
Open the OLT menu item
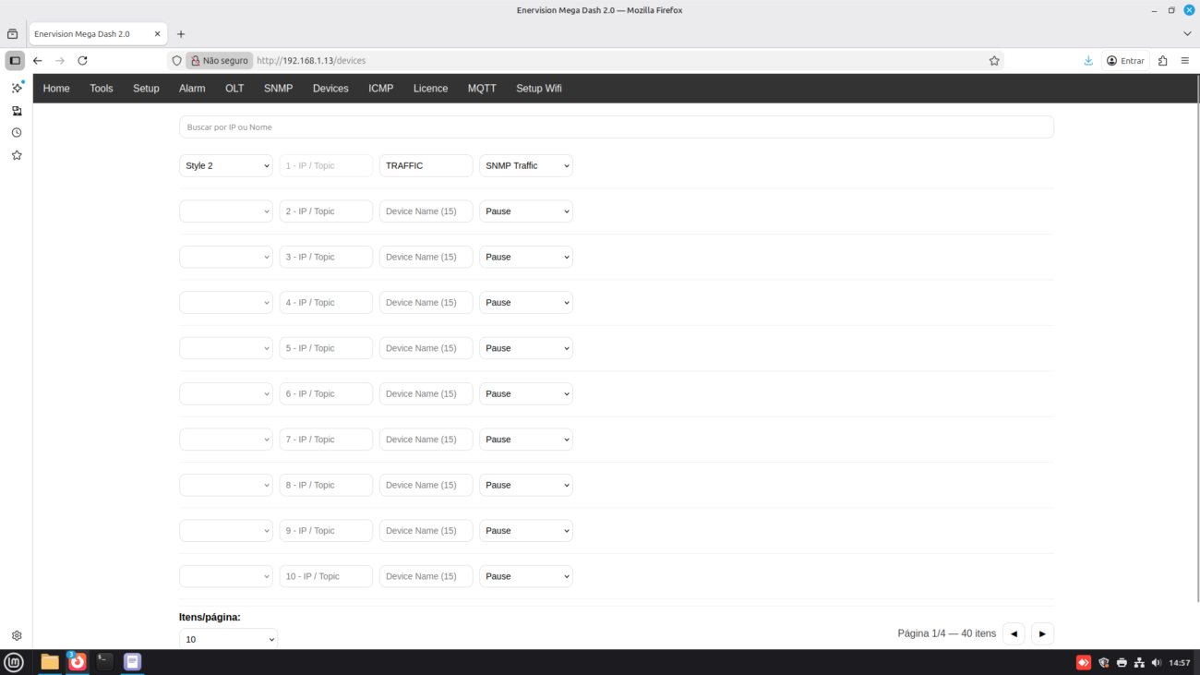tap(234, 89)
